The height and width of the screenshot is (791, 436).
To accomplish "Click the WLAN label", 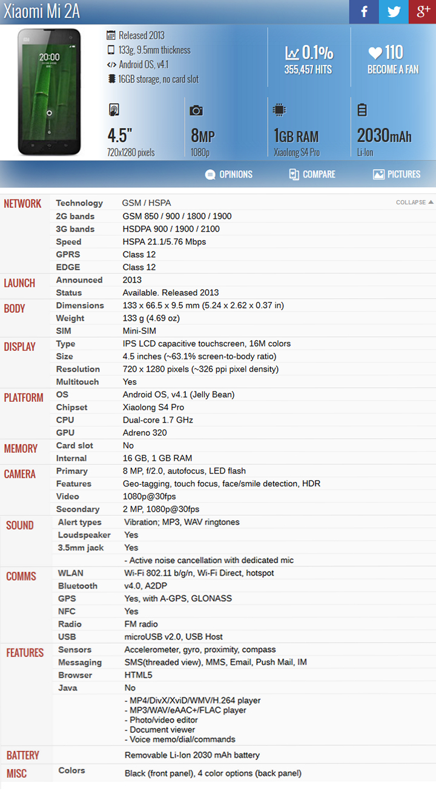I will click(x=71, y=573).
